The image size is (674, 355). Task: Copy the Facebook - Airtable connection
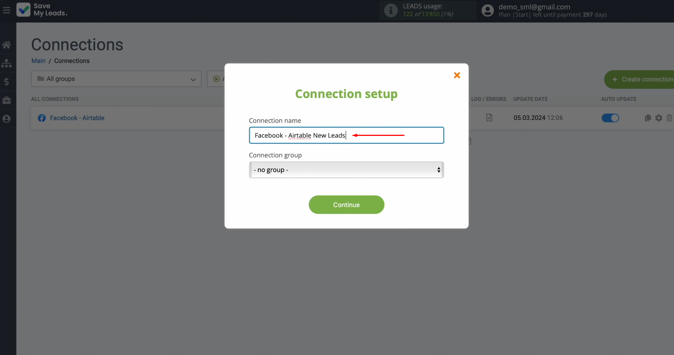(x=648, y=118)
